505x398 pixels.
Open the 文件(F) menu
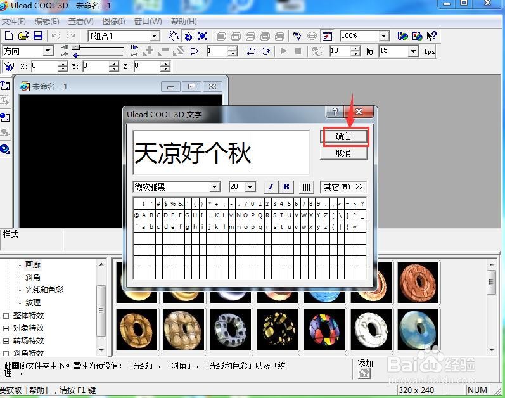[x=13, y=22]
